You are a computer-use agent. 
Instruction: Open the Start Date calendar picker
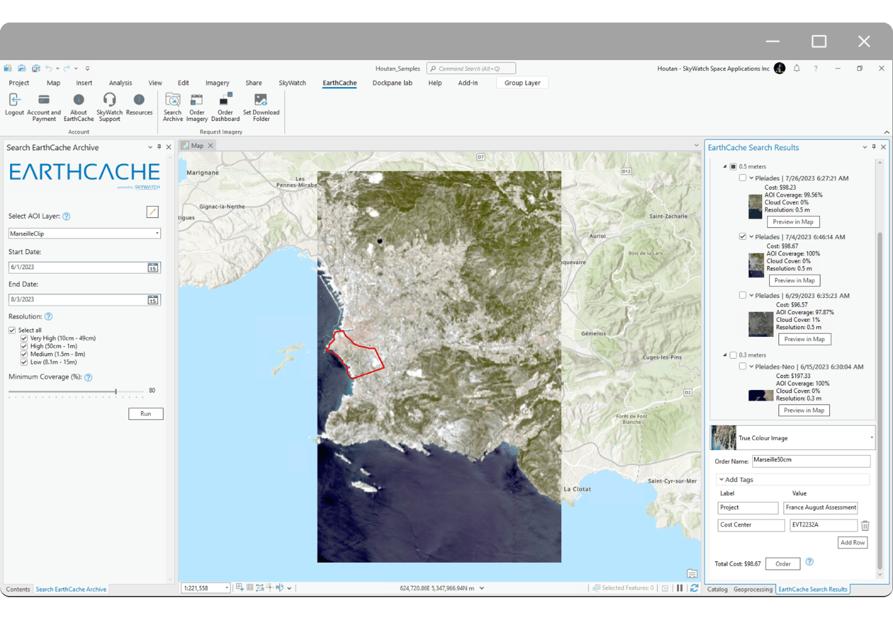pos(153,268)
